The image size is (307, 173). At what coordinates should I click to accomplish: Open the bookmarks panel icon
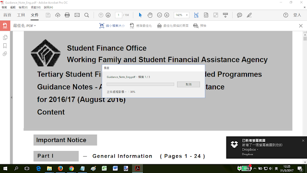[x=5, y=46]
